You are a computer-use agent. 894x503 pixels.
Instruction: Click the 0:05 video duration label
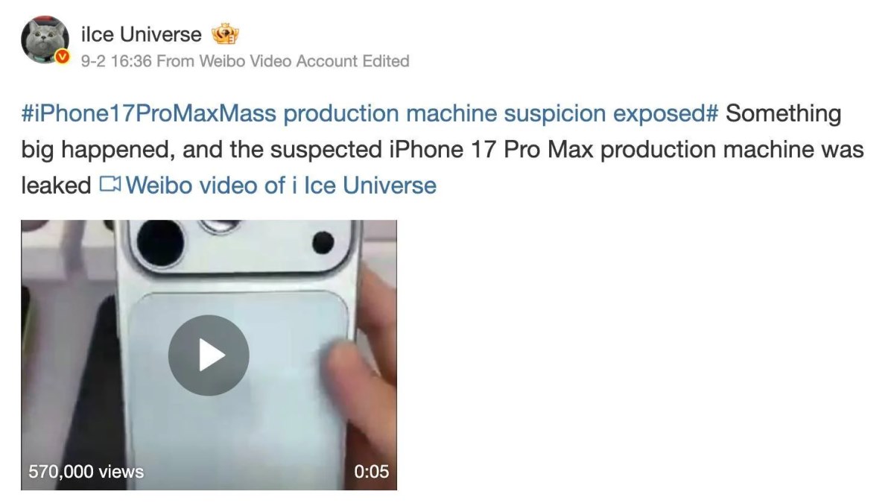pyautogui.click(x=370, y=471)
